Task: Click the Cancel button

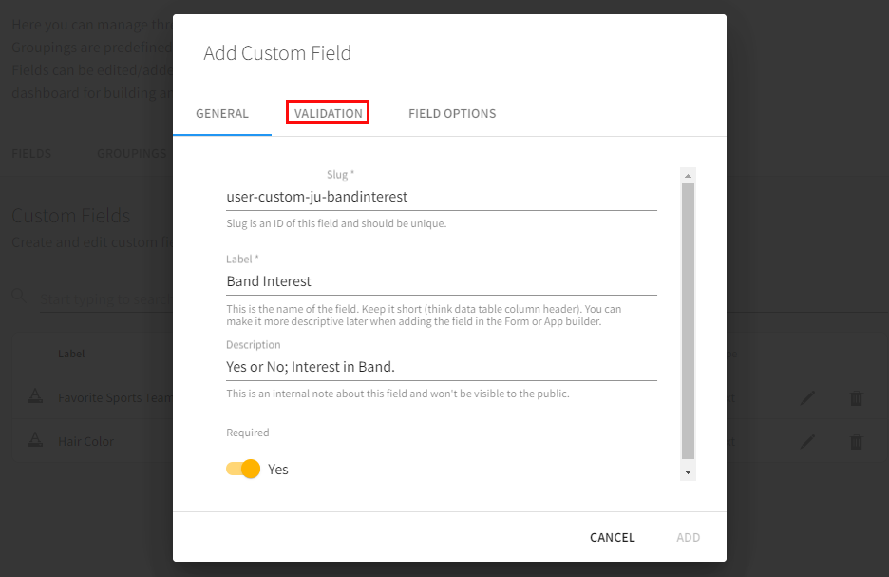Action: (x=612, y=537)
